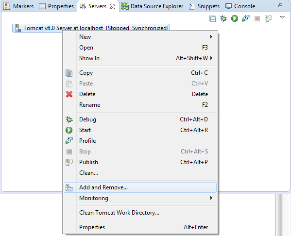Choose Copy in the context menu
This screenshot has width=291, height=236.
coord(140,73)
